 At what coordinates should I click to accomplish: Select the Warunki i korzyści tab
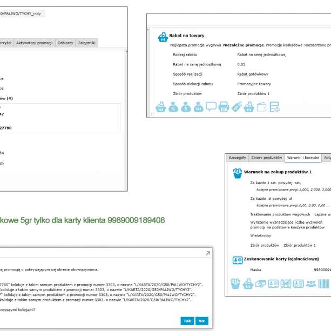303,158
